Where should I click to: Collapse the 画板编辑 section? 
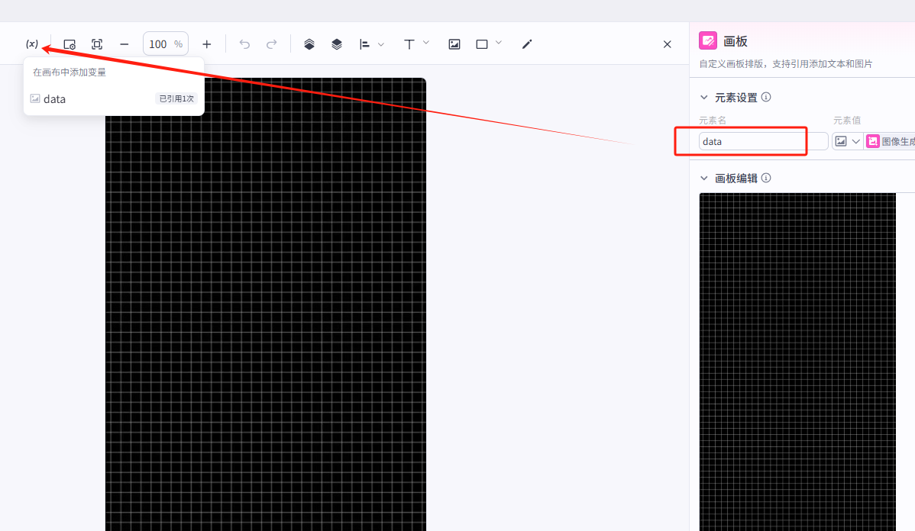704,178
